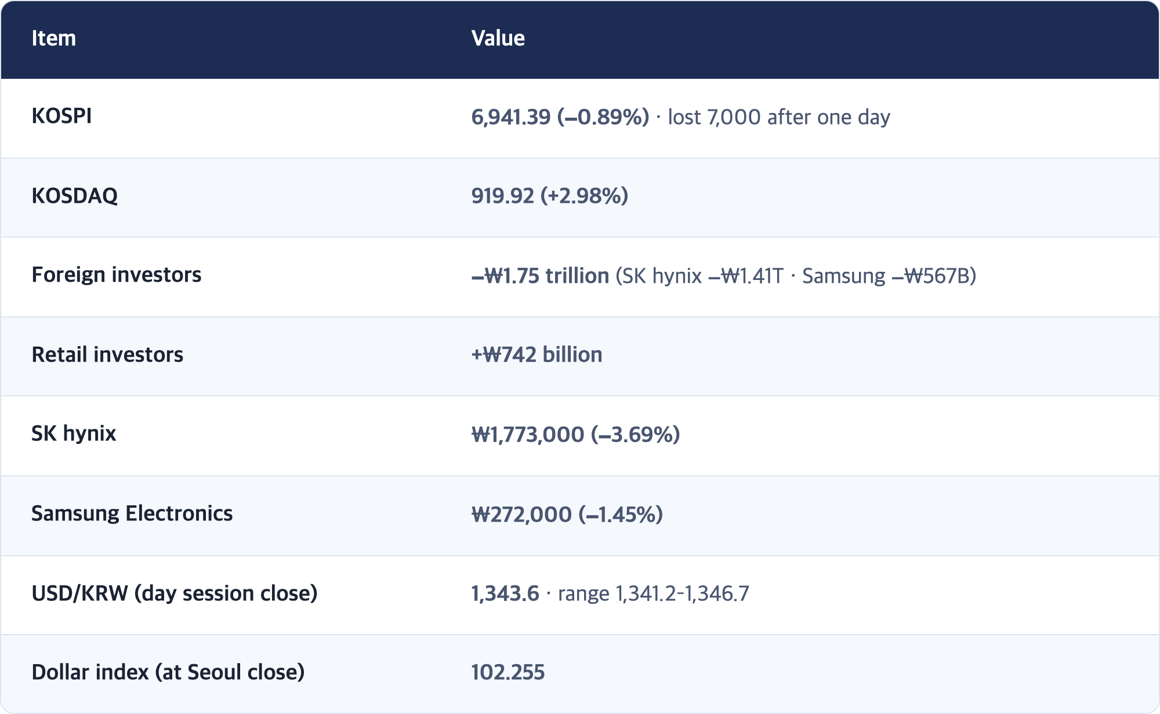The height and width of the screenshot is (714, 1160).
Task: Click the '102.255' dollar index value
Action: (x=507, y=672)
